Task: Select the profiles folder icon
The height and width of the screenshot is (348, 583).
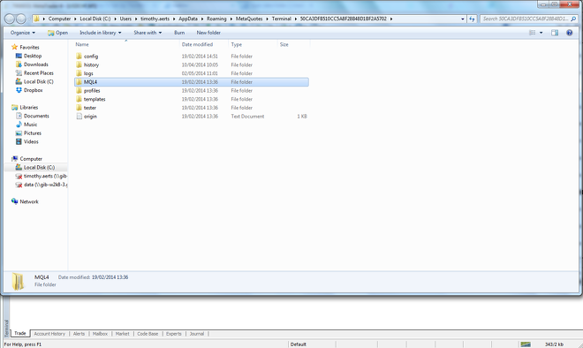Action: coord(79,90)
